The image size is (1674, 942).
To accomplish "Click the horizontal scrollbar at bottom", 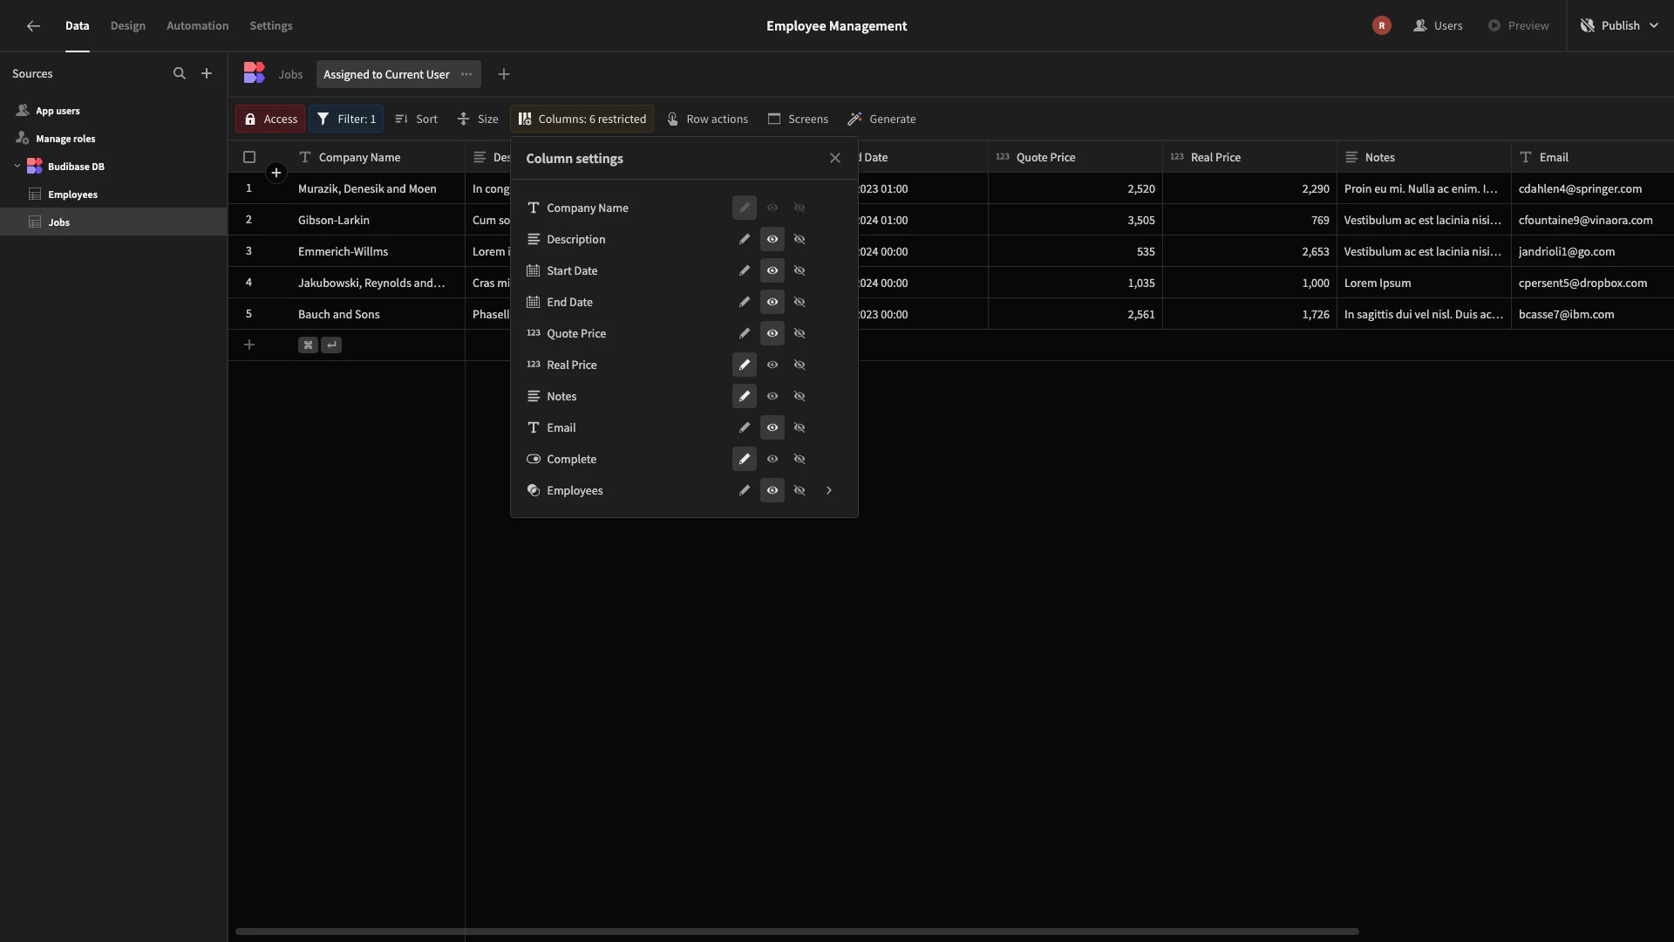I will click(x=797, y=932).
